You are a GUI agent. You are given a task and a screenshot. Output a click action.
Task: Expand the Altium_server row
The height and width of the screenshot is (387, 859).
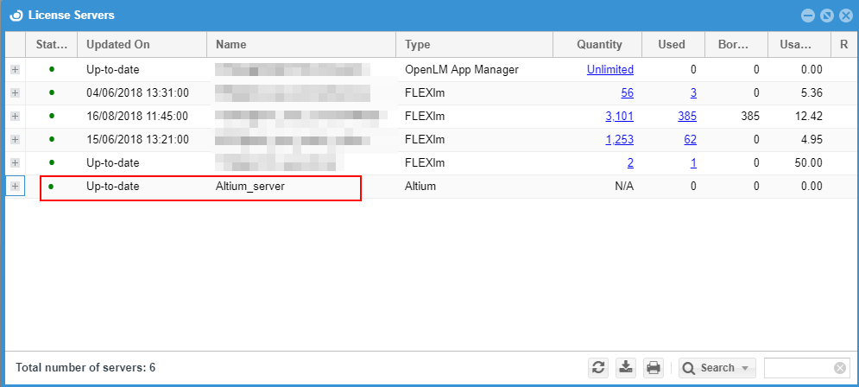[x=16, y=186]
